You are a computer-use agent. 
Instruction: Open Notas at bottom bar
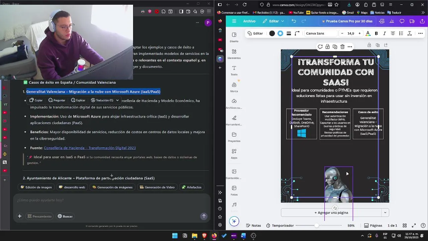(x=253, y=226)
